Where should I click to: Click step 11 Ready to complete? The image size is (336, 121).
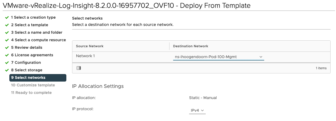(31, 93)
